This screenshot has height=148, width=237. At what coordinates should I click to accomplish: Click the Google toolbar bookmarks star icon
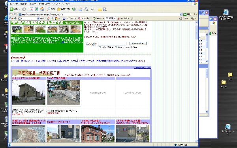click(x=64, y=19)
